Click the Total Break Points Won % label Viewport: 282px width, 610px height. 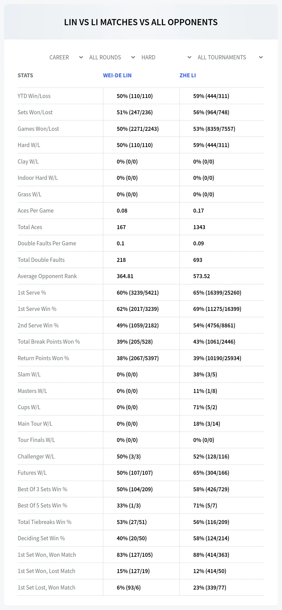(x=49, y=342)
